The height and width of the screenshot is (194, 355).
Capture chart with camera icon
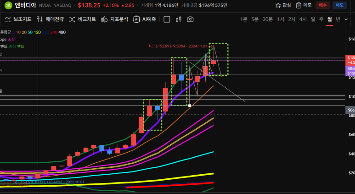point(190,19)
